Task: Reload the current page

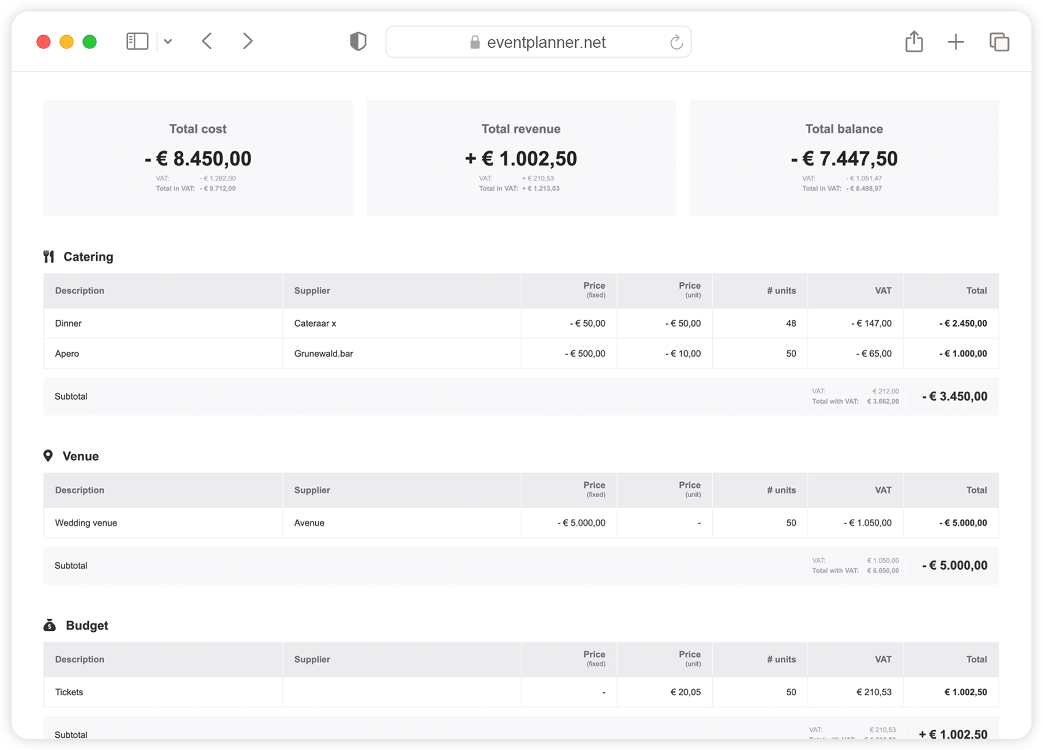Action: point(676,41)
